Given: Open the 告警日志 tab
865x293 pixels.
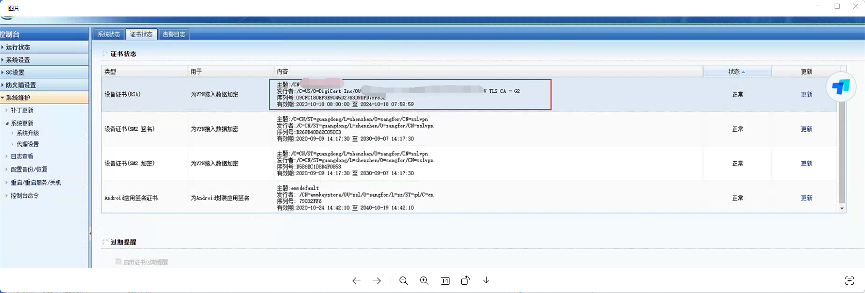Looking at the screenshot, I should pos(174,35).
